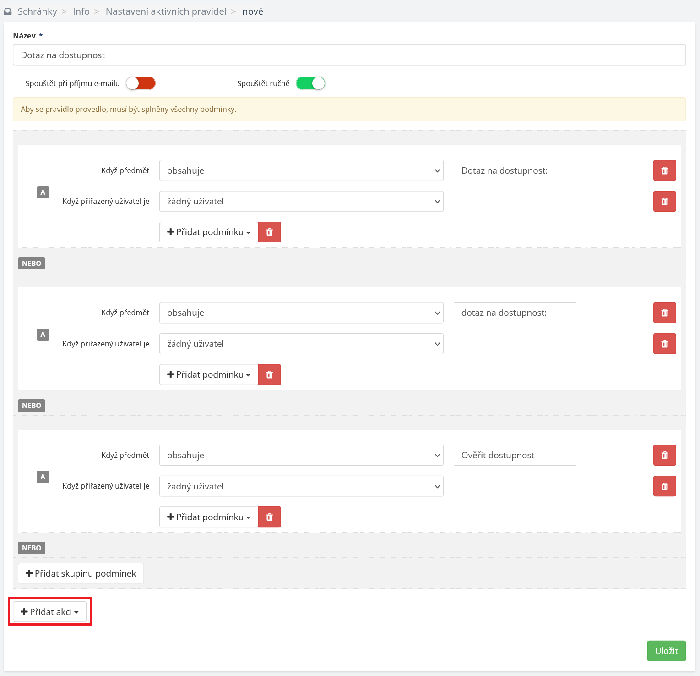Image resolution: width=700 pixels, height=676 pixels.
Task: Click the 'A' badge of third group
Action: (x=43, y=477)
